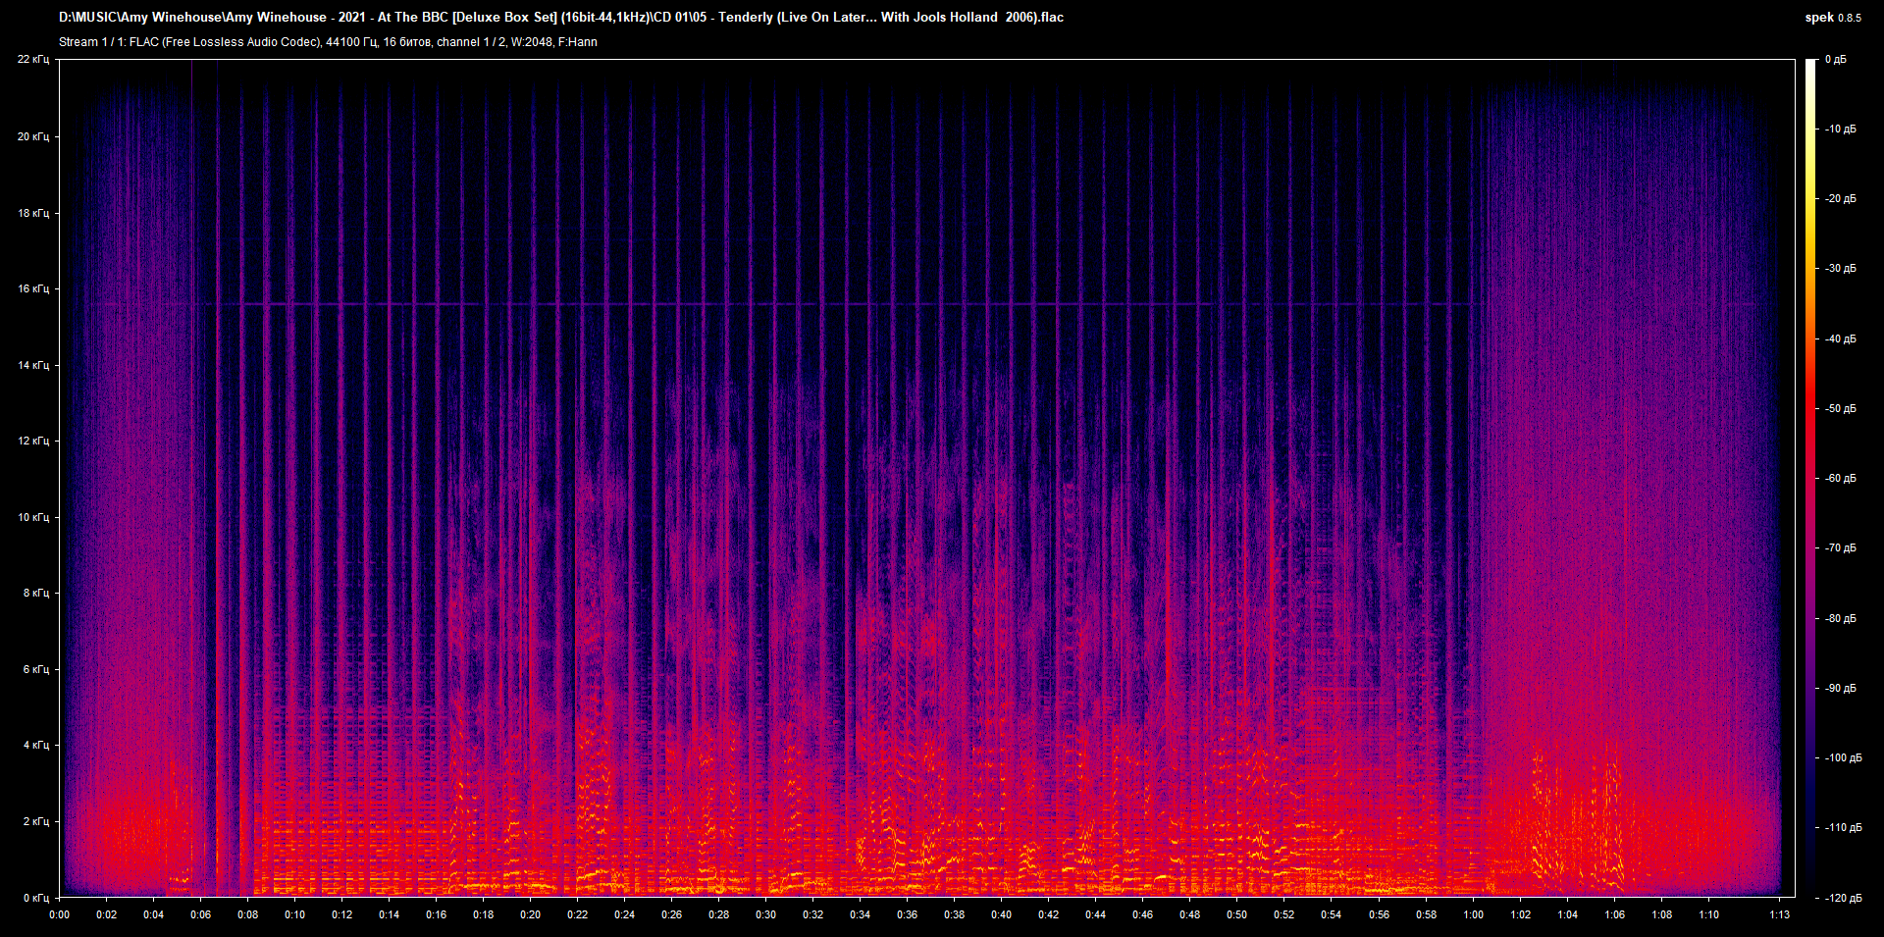Select the 0:08 timeline tick label
The width and height of the screenshot is (1884, 937).
pyautogui.click(x=247, y=914)
